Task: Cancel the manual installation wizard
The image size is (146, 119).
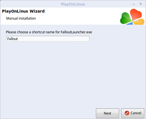Action: click(x=133, y=113)
